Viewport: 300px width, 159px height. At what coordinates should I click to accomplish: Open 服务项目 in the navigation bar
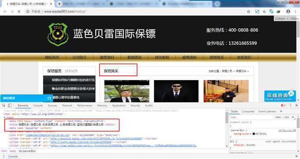click(x=107, y=57)
